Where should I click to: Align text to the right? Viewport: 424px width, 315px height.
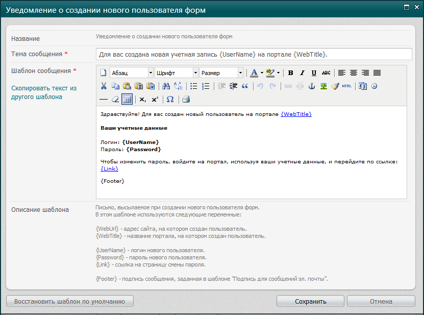(365, 73)
